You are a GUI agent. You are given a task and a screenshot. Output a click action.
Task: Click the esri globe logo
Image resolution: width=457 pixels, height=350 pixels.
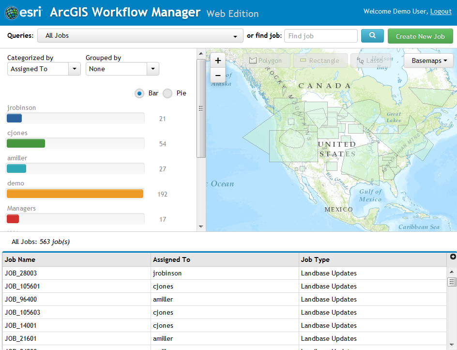tap(11, 13)
